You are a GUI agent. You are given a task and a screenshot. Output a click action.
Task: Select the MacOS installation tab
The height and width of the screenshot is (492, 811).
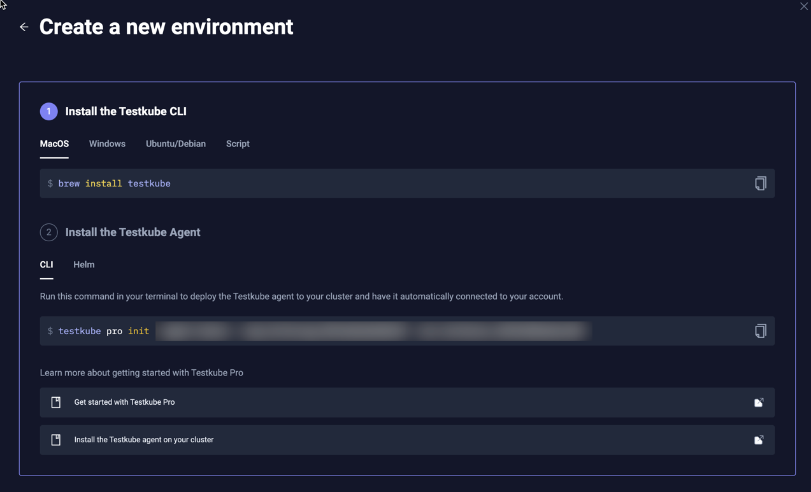tap(54, 144)
